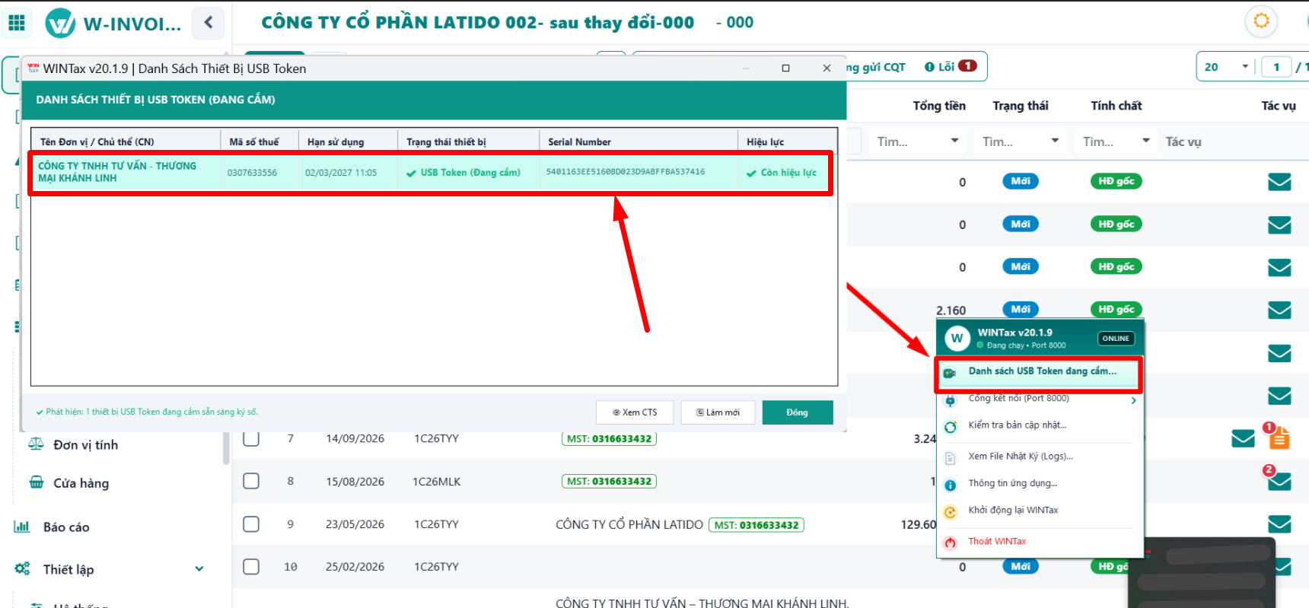Click the HĐ gốc badge in first row
The image size is (1309, 608).
[x=1116, y=181]
